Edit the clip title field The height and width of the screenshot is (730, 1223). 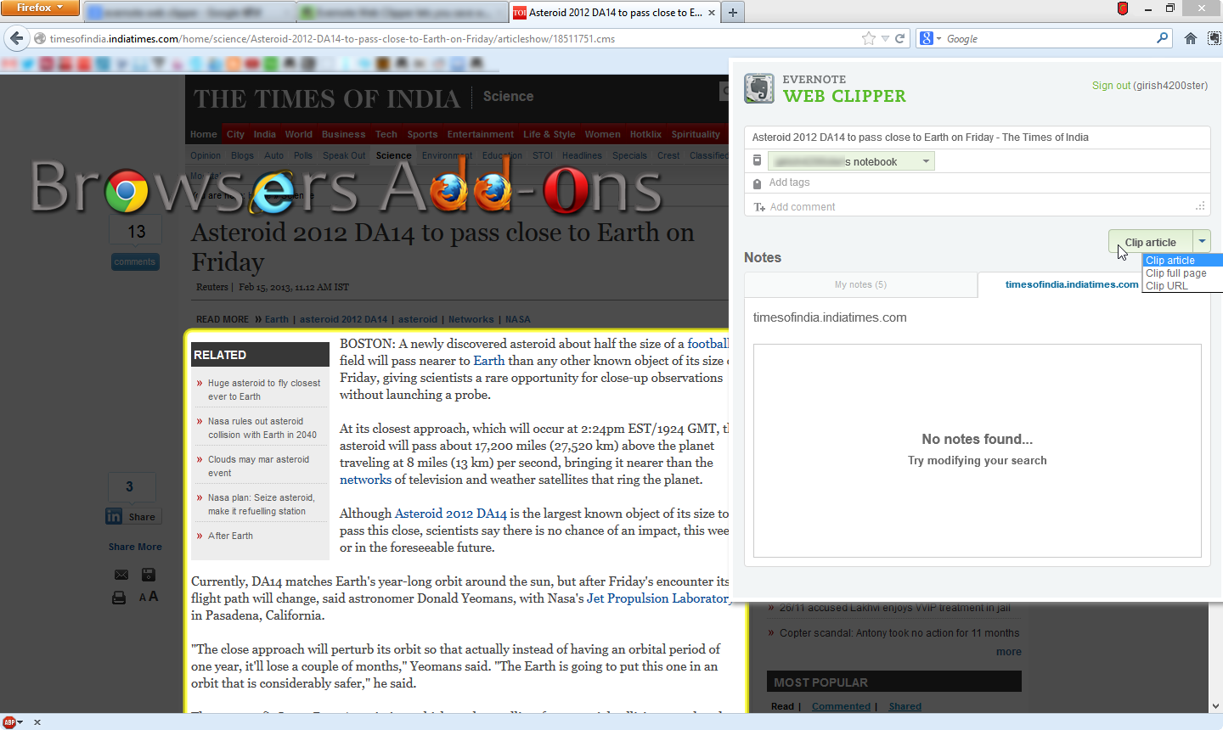pyautogui.click(x=978, y=138)
